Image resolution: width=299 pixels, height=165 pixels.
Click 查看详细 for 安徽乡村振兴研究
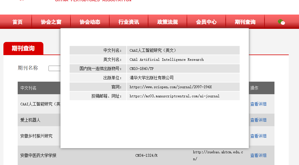tap(258, 136)
